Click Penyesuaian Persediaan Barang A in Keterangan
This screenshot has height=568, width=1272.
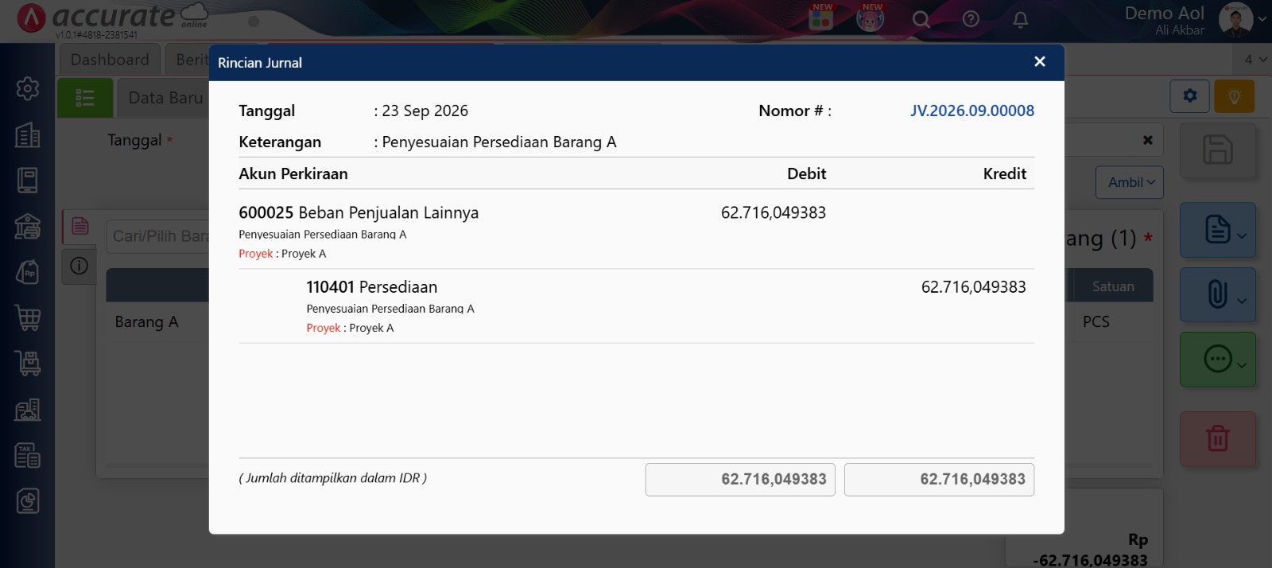(498, 142)
